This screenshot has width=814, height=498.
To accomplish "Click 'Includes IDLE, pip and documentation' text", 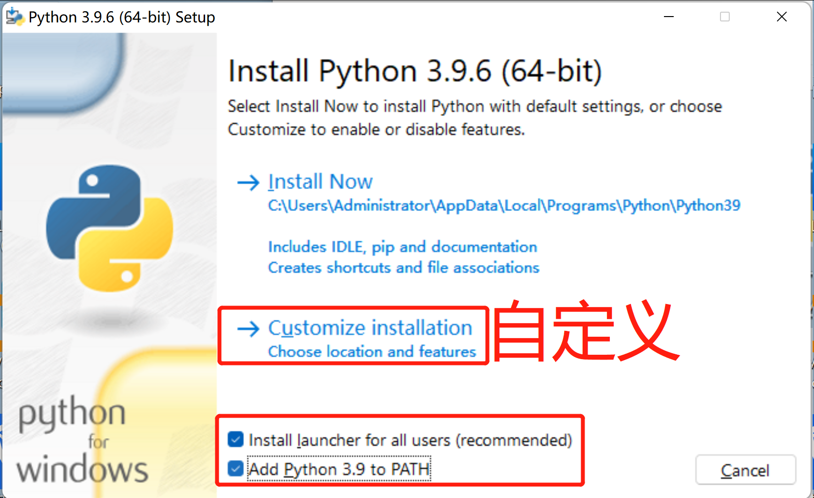I will pos(402,247).
